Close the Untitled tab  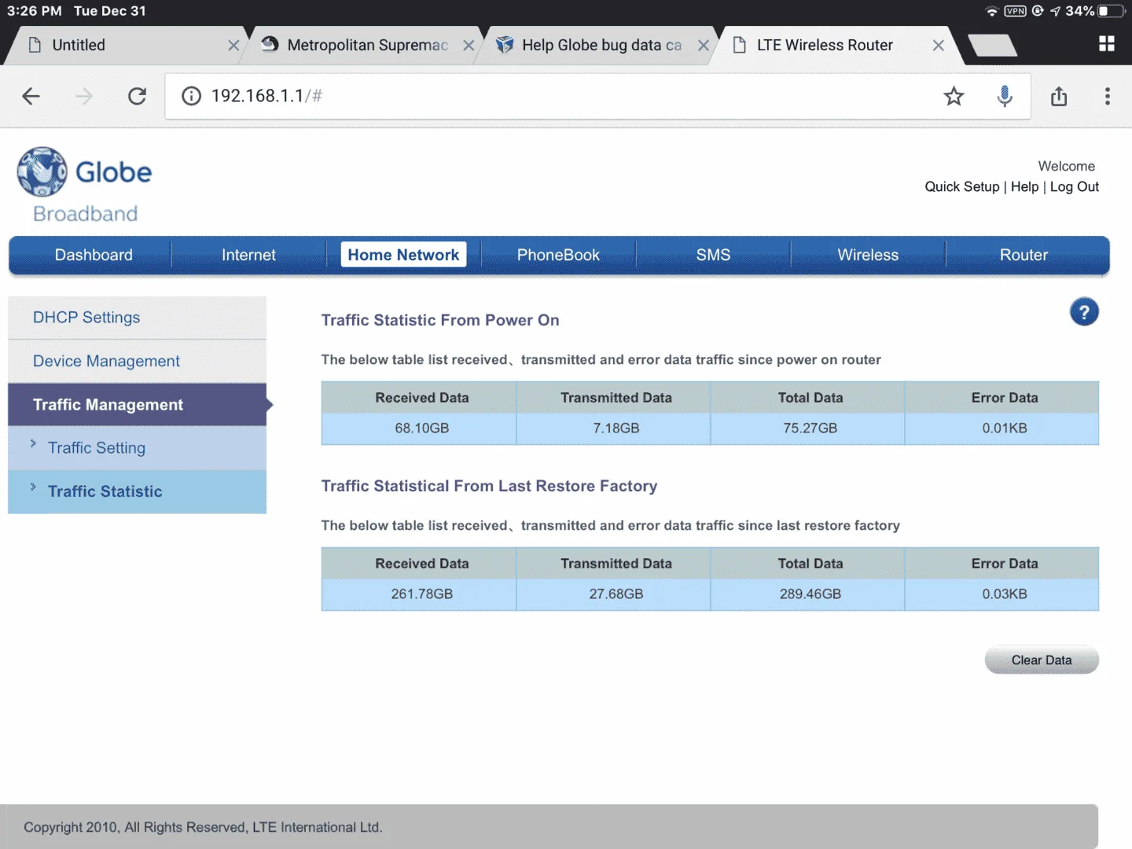[x=233, y=46]
